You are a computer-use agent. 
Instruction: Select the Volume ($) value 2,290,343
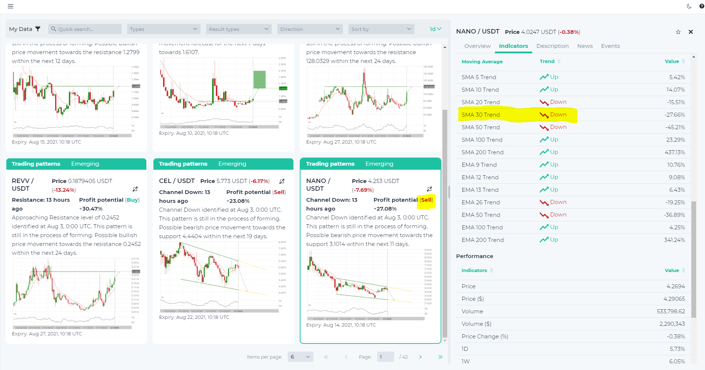(x=672, y=324)
